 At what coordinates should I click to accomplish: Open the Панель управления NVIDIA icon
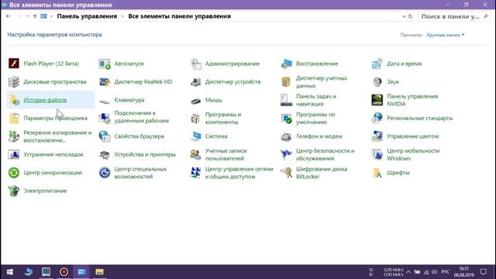point(377,100)
